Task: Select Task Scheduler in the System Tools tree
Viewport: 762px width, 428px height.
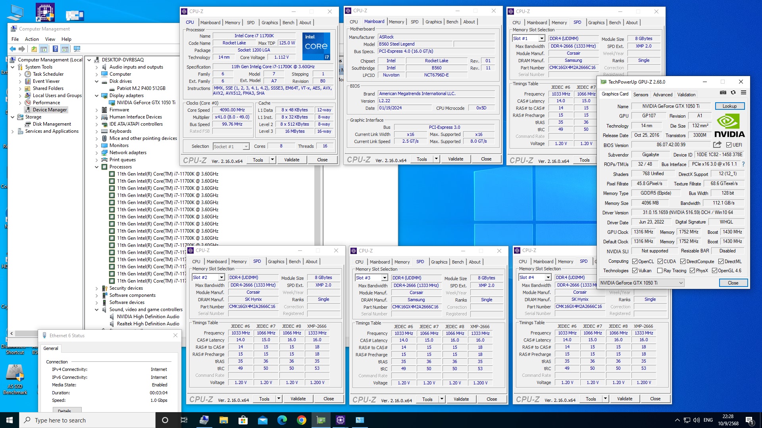Action: tap(48, 74)
